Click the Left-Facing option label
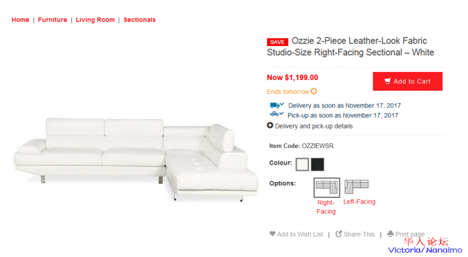The width and height of the screenshot is (468, 257). click(x=359, y=202)
